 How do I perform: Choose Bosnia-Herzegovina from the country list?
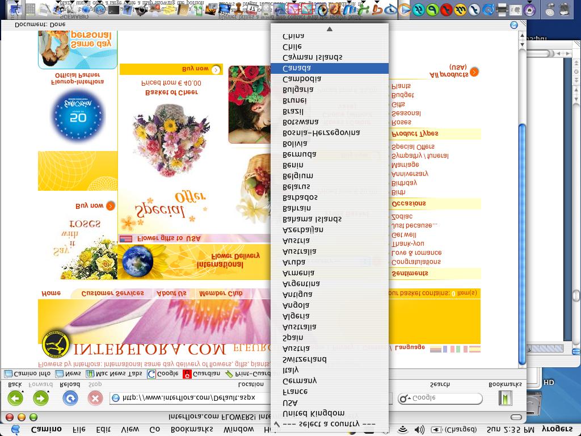click(x=330, y=133)
